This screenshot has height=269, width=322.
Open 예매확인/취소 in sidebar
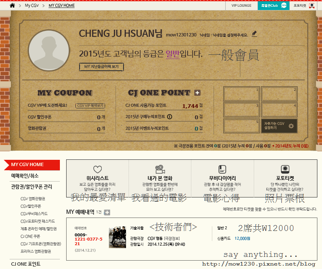click(x=25, y=176)
